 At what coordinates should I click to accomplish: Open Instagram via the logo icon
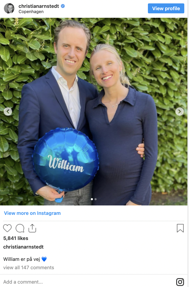[180, 282]
